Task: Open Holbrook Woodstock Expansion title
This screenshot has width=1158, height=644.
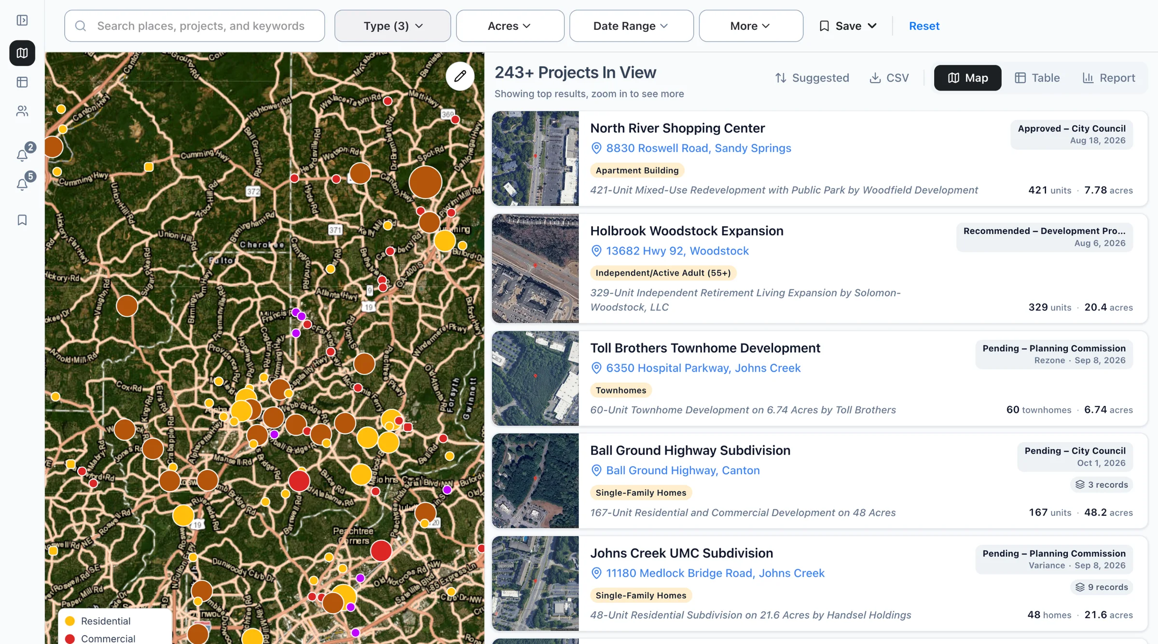Action: pos(687,231)
